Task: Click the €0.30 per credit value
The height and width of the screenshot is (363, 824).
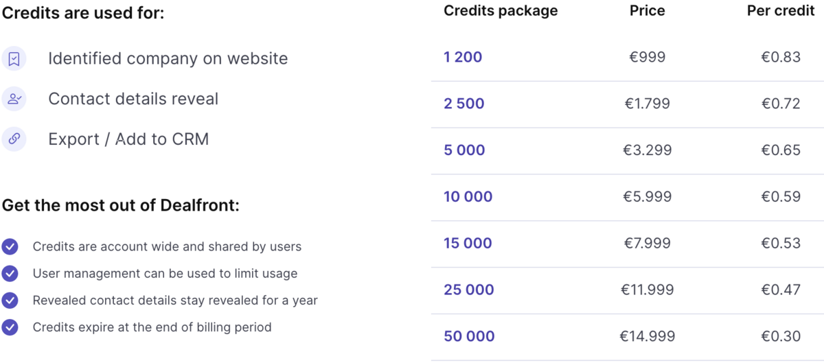Action: (x=781, y=336)
